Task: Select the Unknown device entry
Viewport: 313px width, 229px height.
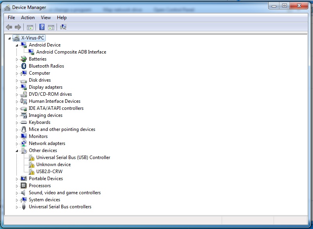Action: tap(53, 165)
